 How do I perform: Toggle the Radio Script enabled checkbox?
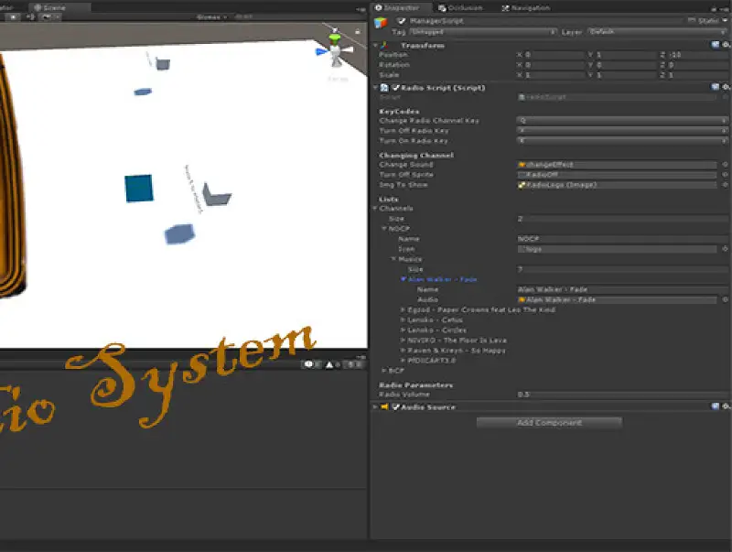[395, 87]
